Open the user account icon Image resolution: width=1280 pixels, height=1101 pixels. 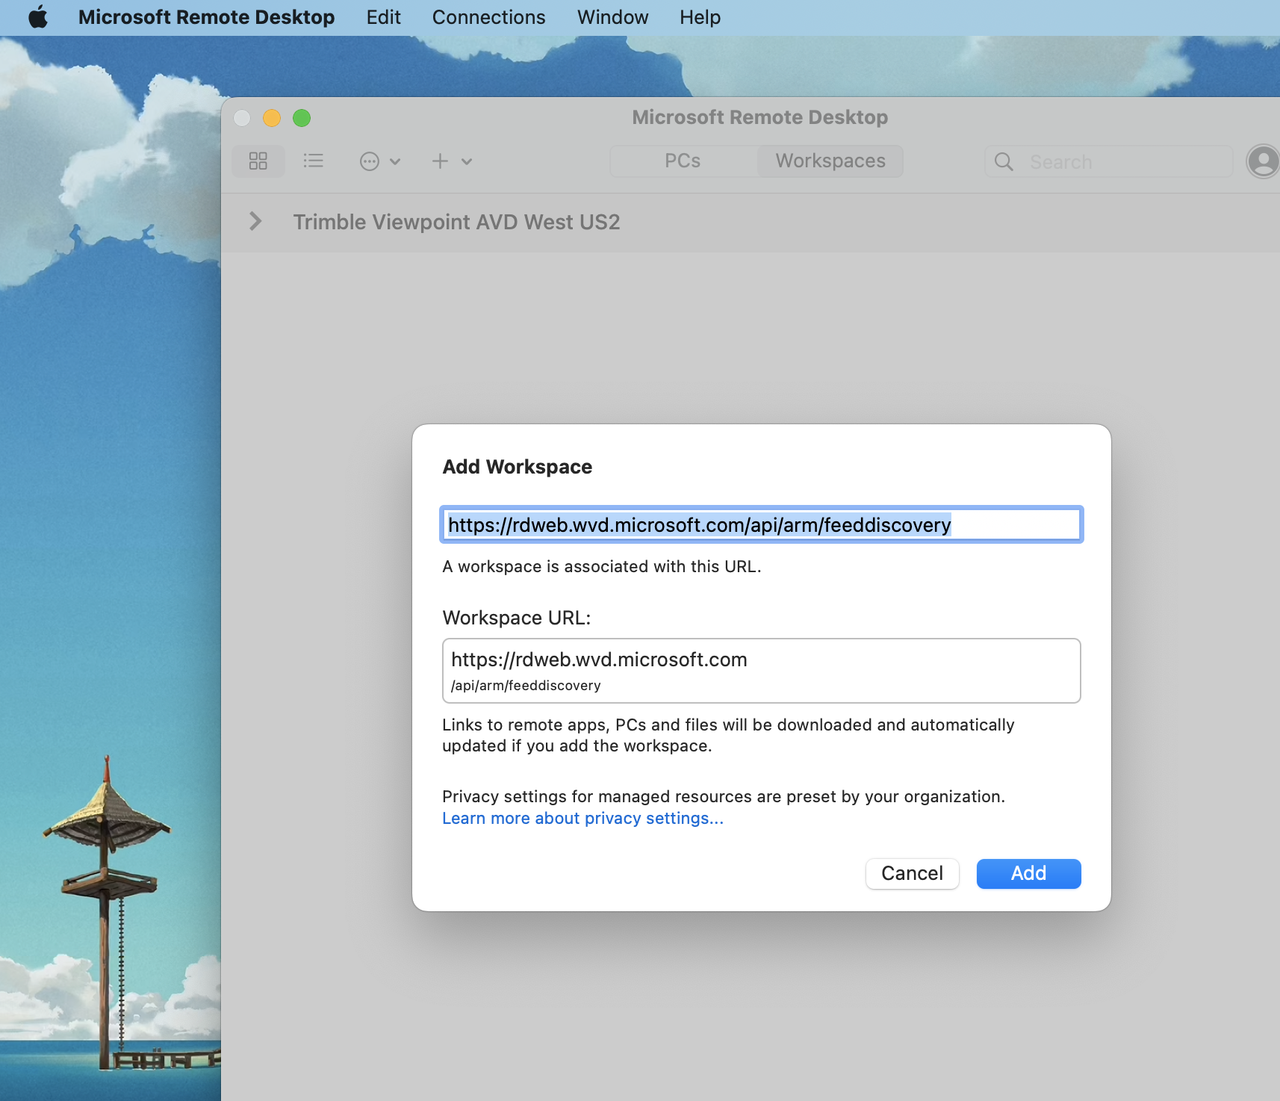pos(1263,161)
